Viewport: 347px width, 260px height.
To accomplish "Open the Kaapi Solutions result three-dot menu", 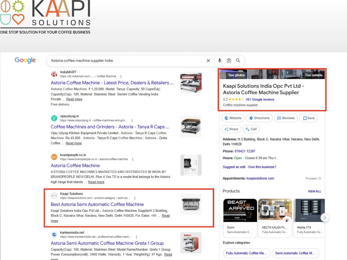I will pyautogui.click(x=135, y=198).
